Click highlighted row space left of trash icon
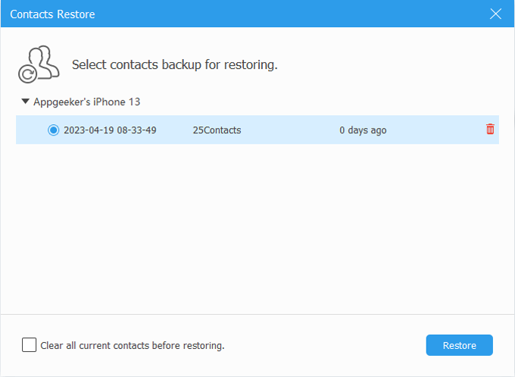The height and width of the screenshot is (377, 515). (439, 130)
